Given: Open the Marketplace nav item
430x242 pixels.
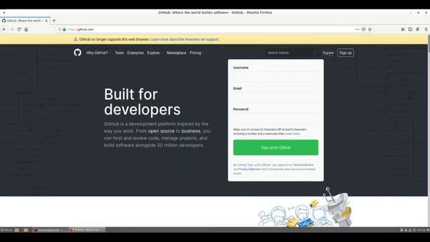Looking at the screenshot, I should coord(176,52).
